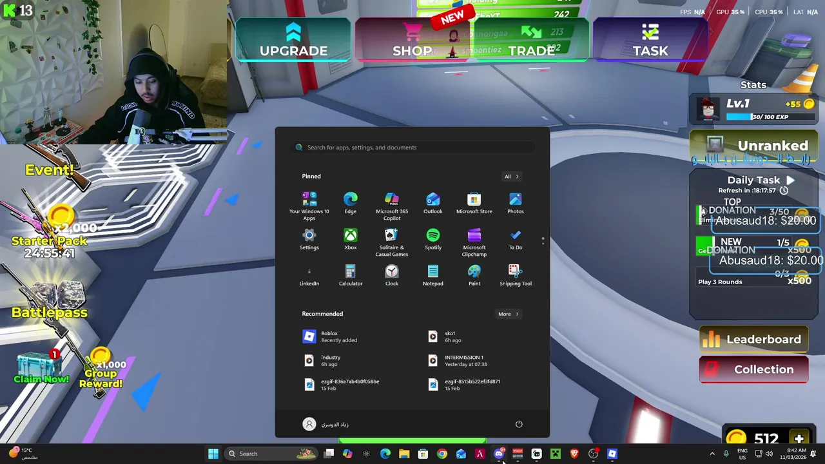This screenshot has width=825, height=464.
Task: Click the power button in Start menu
Action: tap(519, 424)
